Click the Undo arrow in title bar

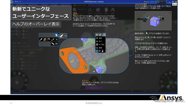pyautogui.click(x=16, y=1)
